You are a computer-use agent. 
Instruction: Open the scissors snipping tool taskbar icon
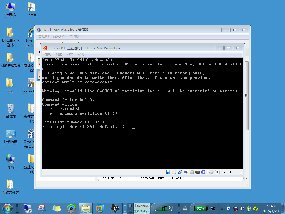[42, 208]
